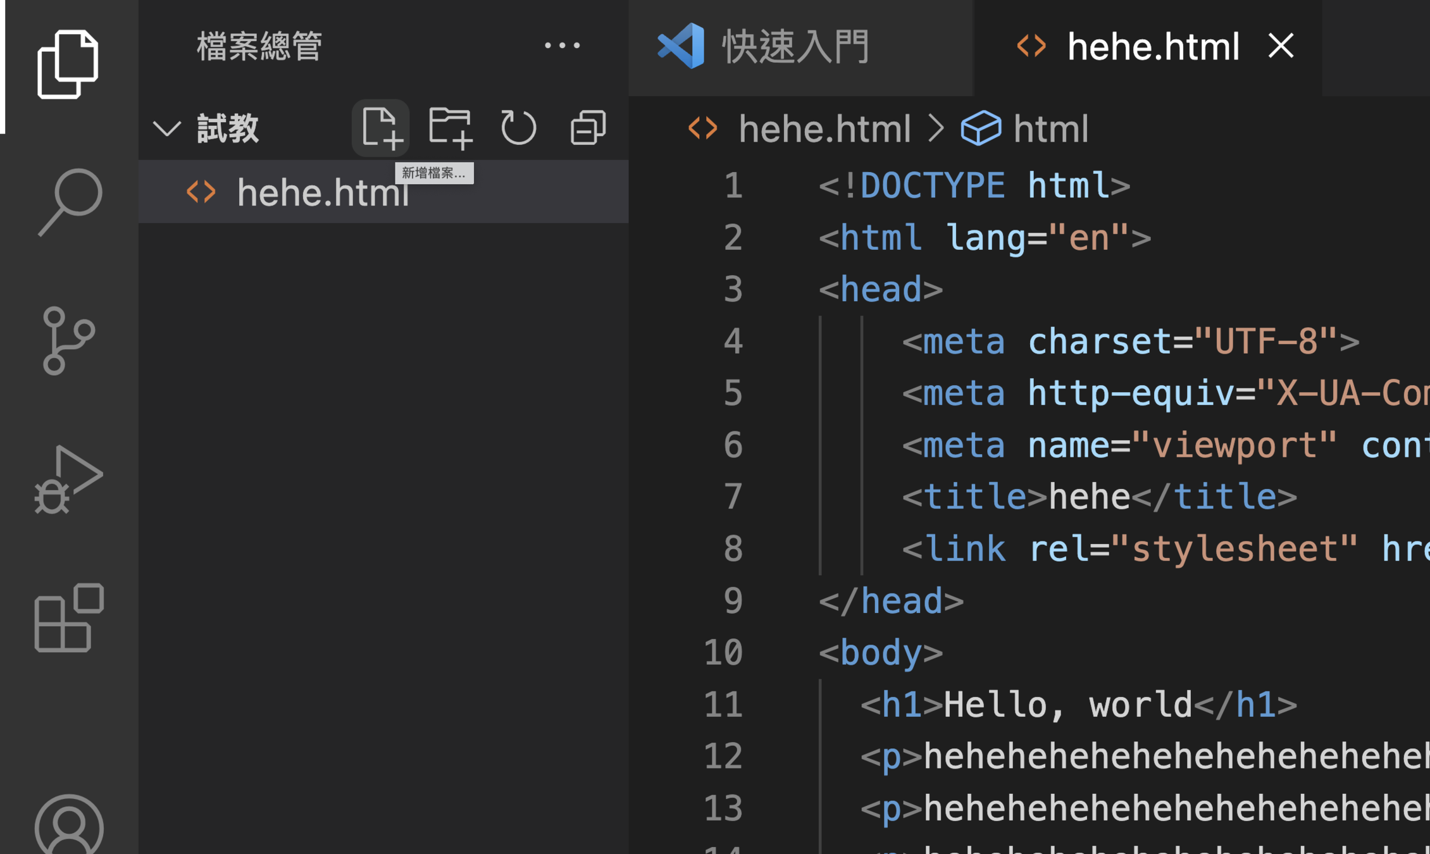The height and width of the screenshot is (854, 1430).
Task: Switch to the 快速入門 tab
Action: click(795, 47)
